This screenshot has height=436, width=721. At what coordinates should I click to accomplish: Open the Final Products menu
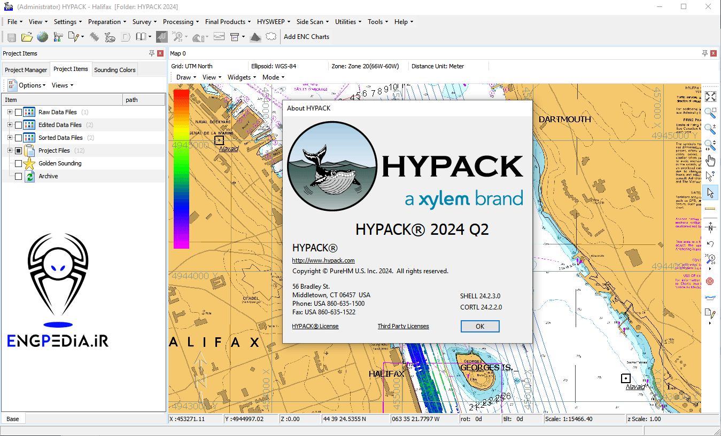point(228,22)
